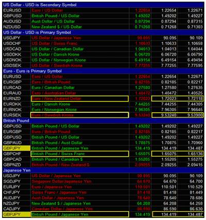Click the GBPAUD symbol cell

16,143
